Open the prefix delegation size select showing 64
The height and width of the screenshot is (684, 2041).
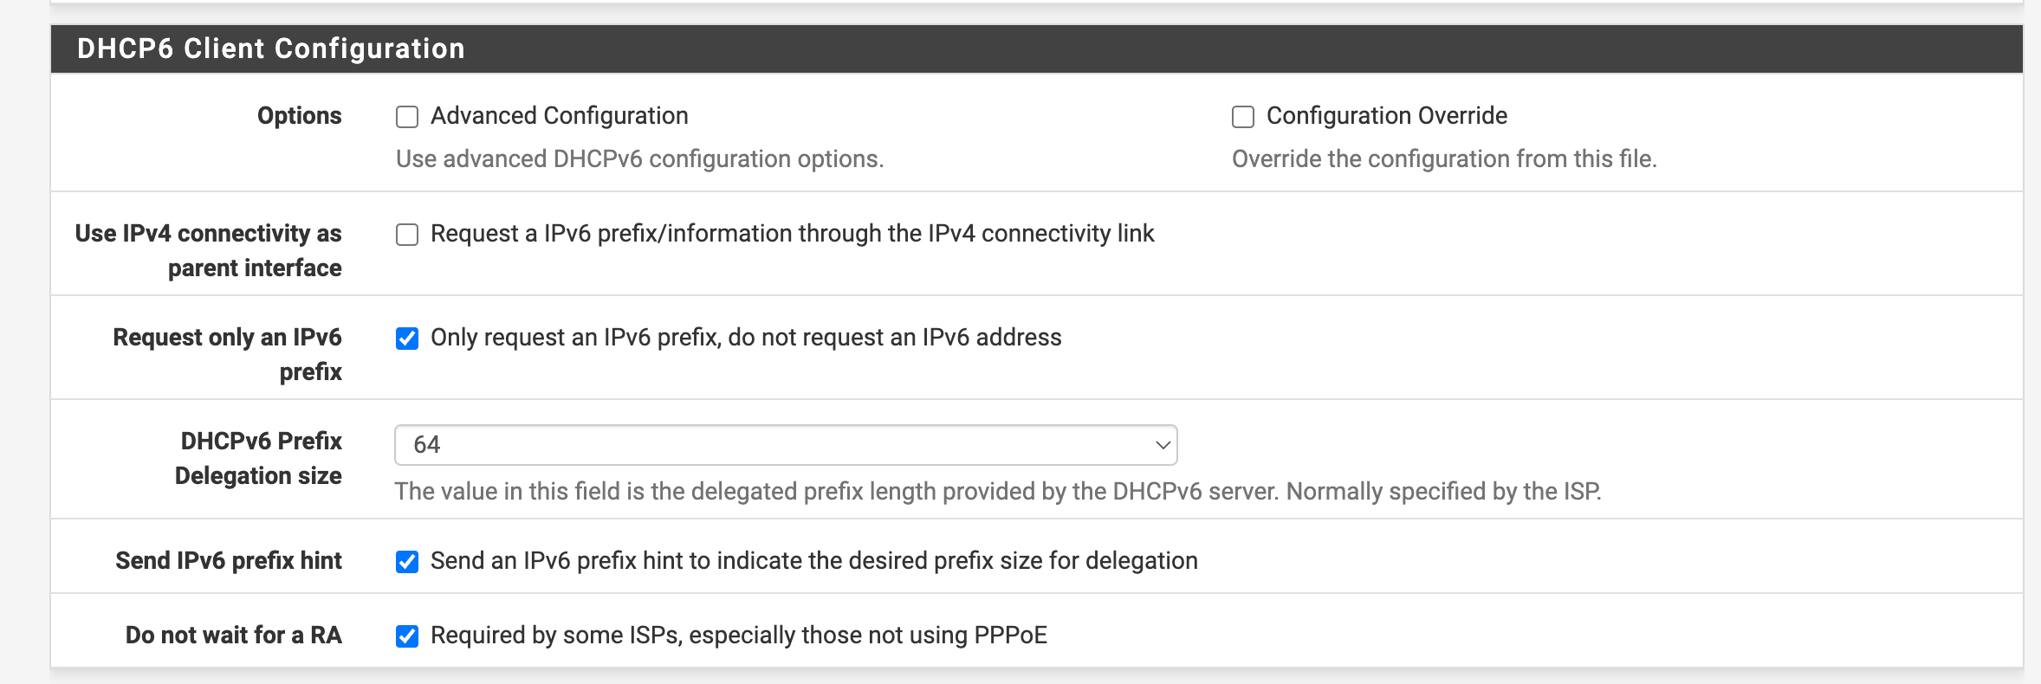[784, 445]
